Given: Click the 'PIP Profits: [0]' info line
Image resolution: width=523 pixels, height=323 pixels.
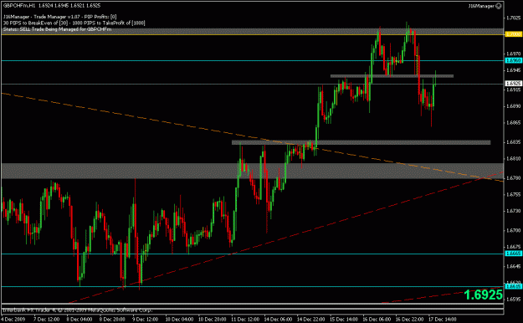Looking at the screenshot, I should click(59, 17).
